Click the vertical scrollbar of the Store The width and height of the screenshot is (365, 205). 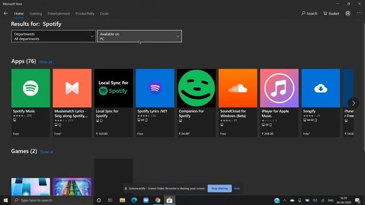pos(364,87)
